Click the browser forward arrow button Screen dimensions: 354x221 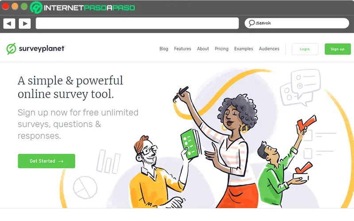coord(25,23)
